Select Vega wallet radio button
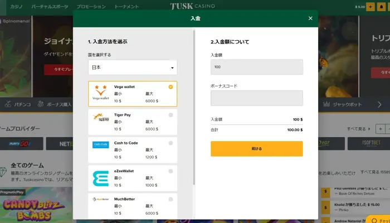The height and width of the screenshot is (223, 390). tap(170, 87)
